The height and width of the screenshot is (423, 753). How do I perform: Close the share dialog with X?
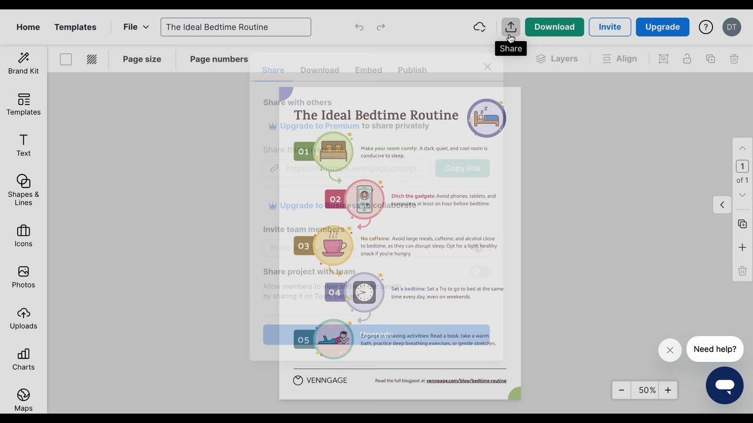(487, 67)
